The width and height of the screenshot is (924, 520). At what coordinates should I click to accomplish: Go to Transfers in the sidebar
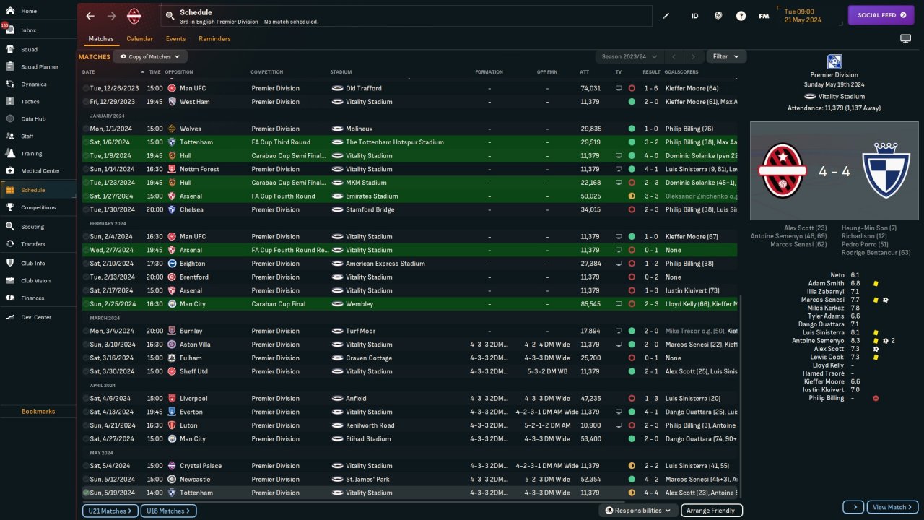coord(38,244)
